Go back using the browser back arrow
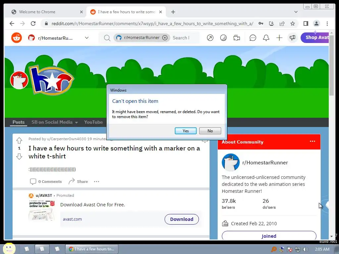The height and width of the screenshot is (254, 339). (x=12, y=23)
